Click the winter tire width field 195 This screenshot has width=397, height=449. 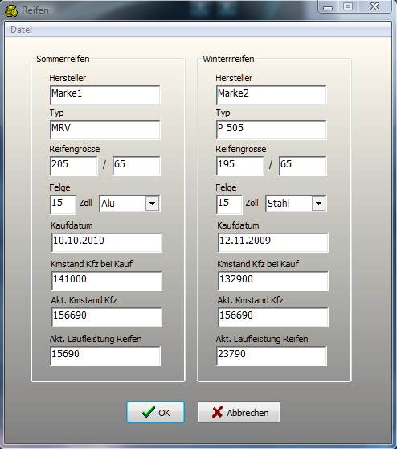click(x=240, y=166)
